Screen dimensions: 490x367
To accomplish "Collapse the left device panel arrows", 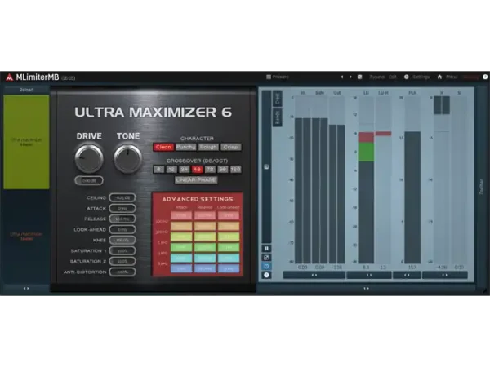I will (26, 289).
